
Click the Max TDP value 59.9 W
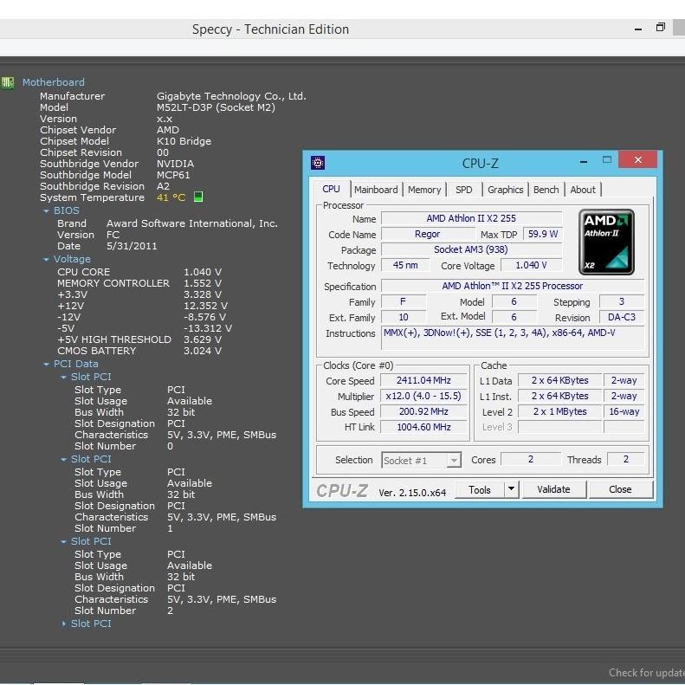[543, 234]
